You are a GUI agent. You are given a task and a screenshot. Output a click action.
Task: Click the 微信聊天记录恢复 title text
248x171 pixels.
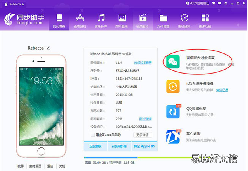(x=200, y=58)
